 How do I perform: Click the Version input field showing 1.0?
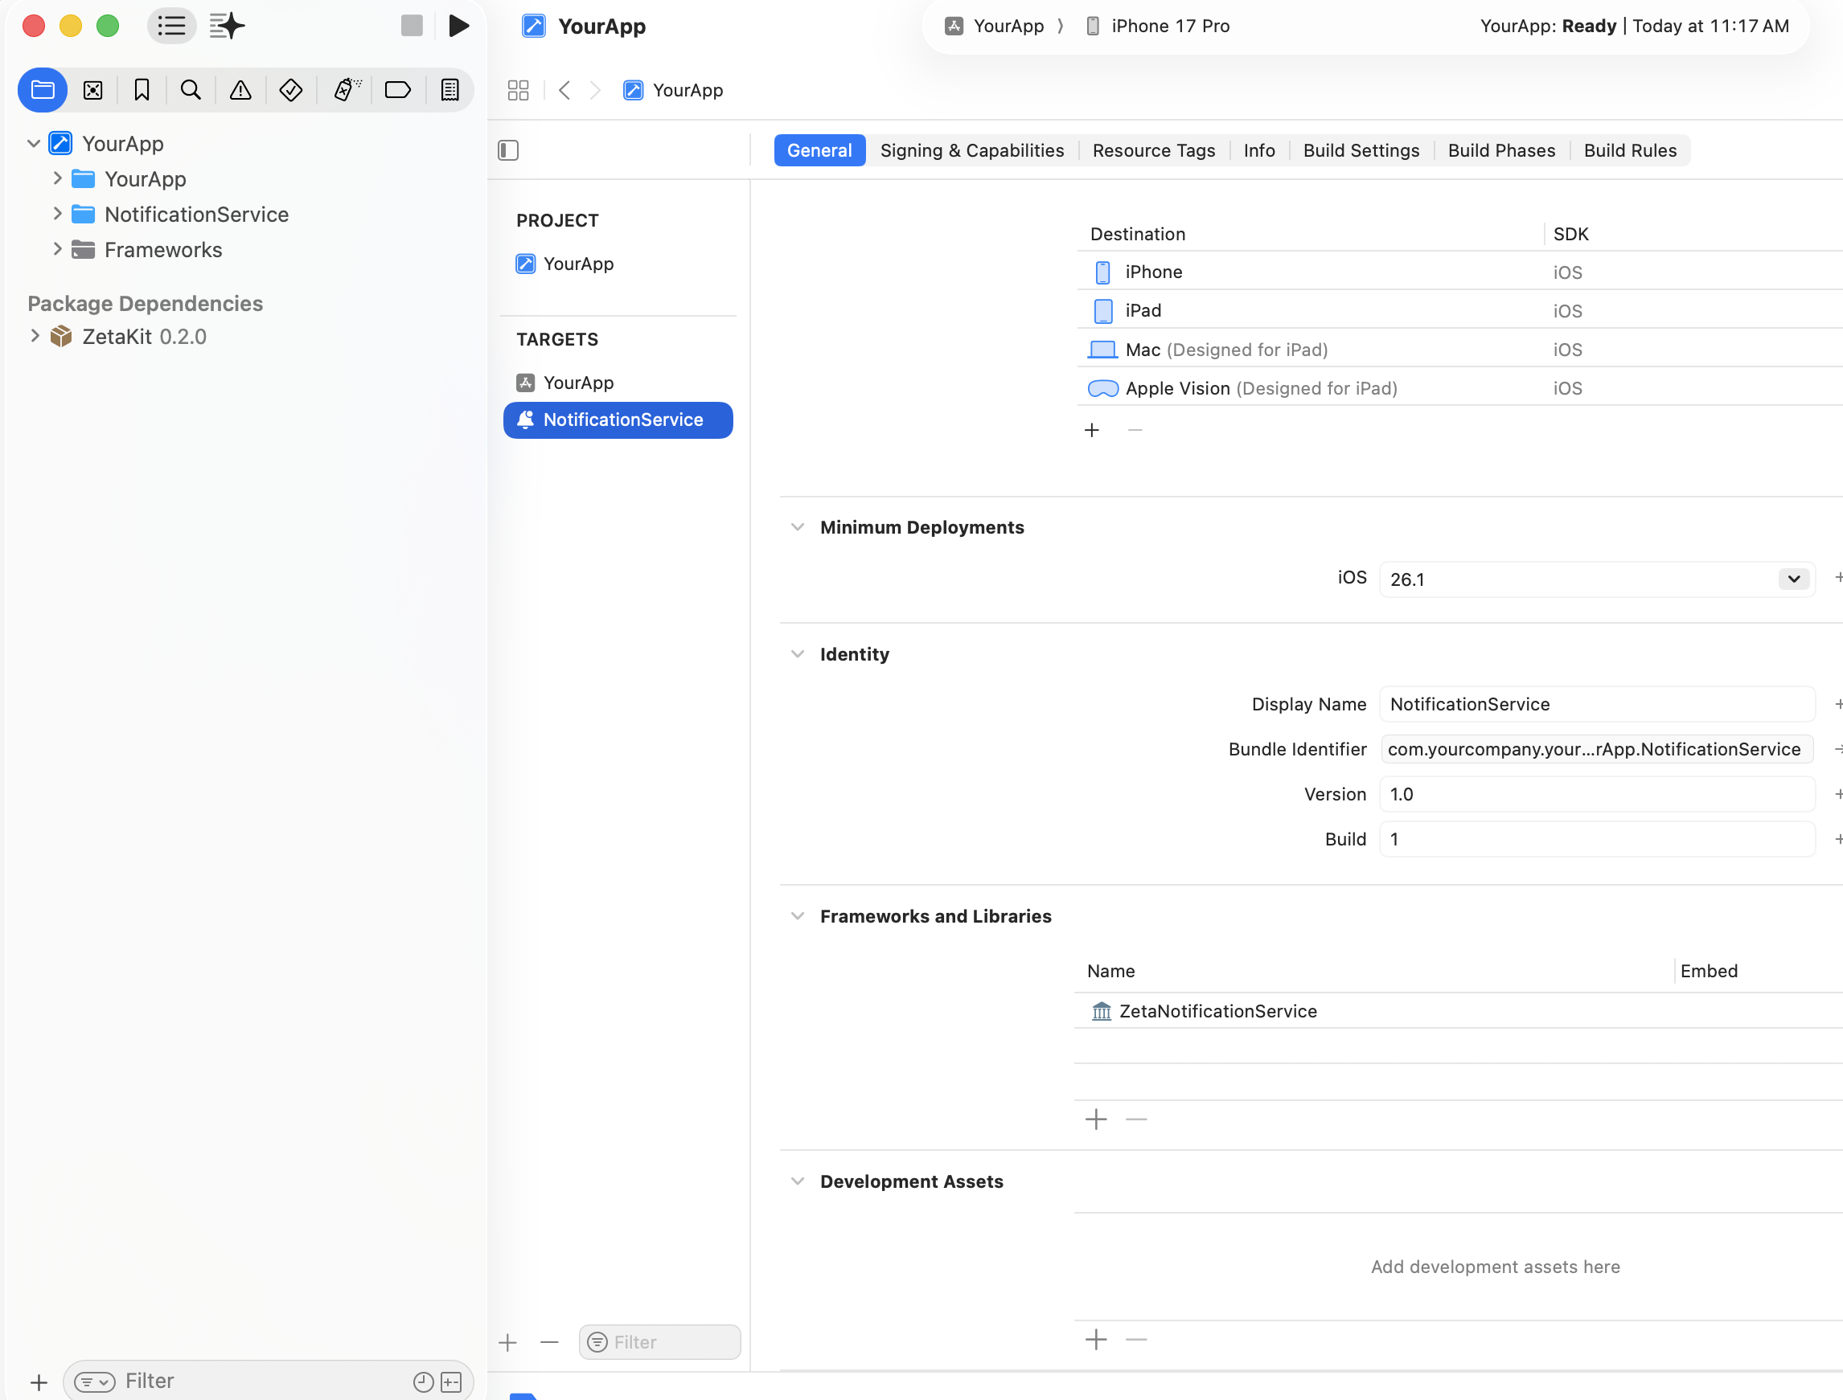[1595, 794]
